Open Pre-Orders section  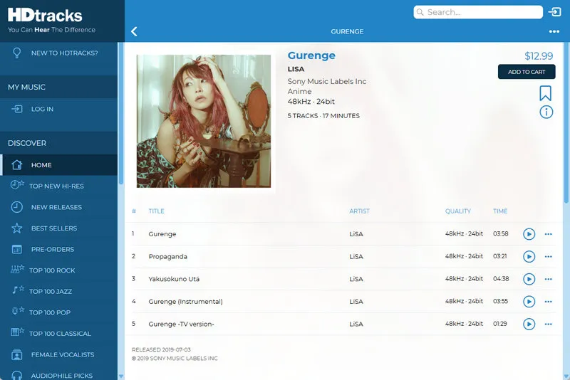click(59, 249)
